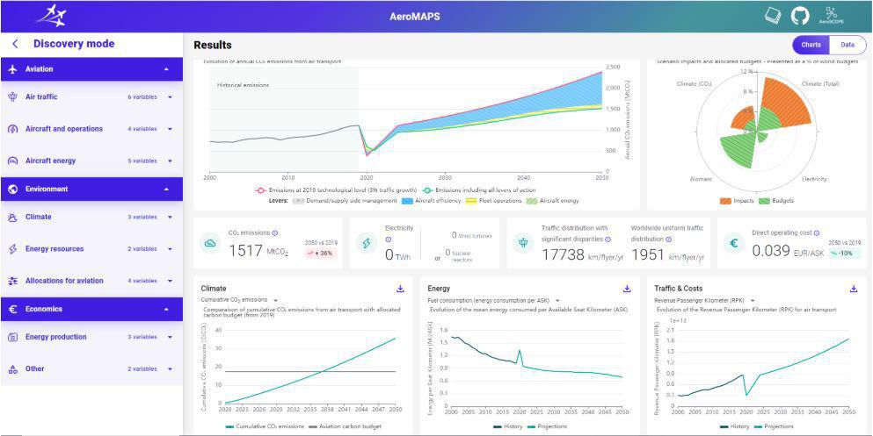Click orange Impacts legend swatch
The image size is (873, 436).
pos(725,201)
